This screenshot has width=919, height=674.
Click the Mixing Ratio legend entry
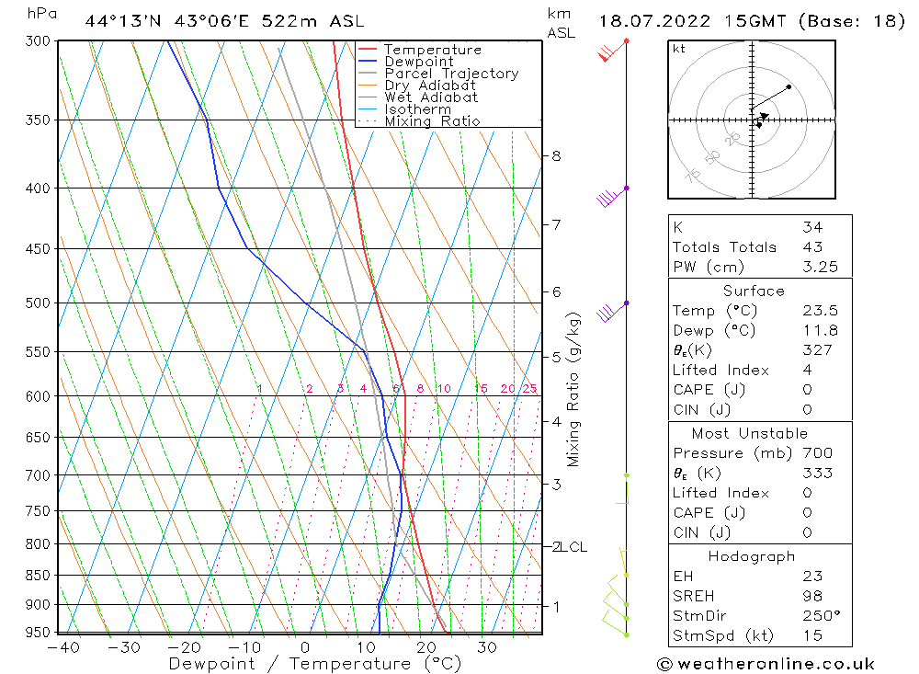[419, 120]
